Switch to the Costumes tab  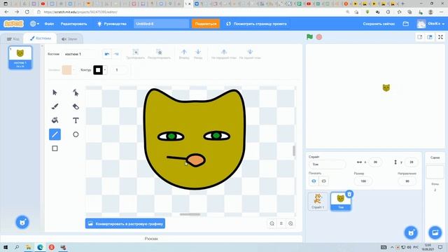(41, 38)
